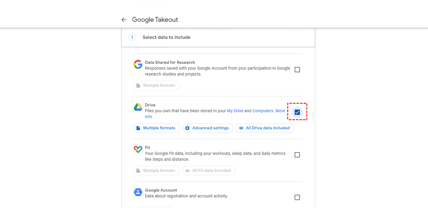Click the Select data to include step header
The height and width of the screenshot is (208, 428).
click(167, 37)
